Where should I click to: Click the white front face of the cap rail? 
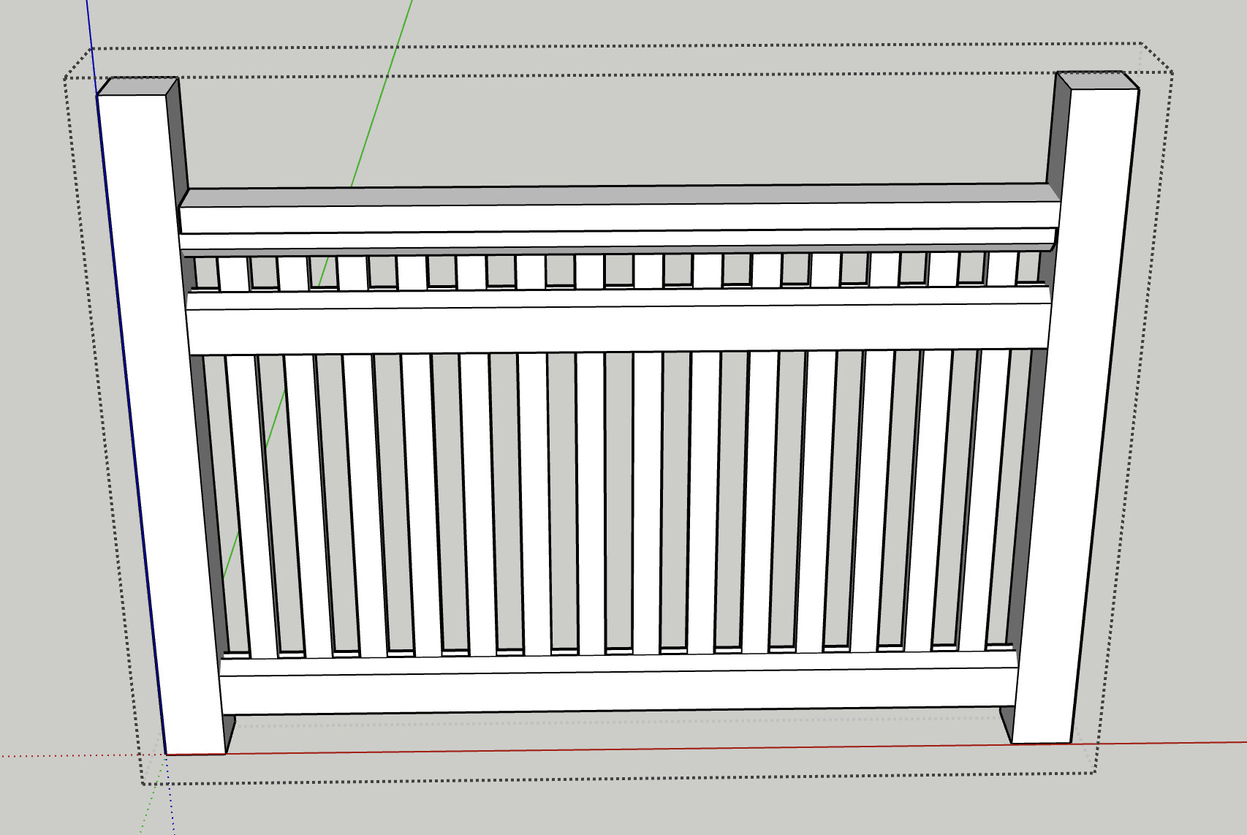coord(621,217)
